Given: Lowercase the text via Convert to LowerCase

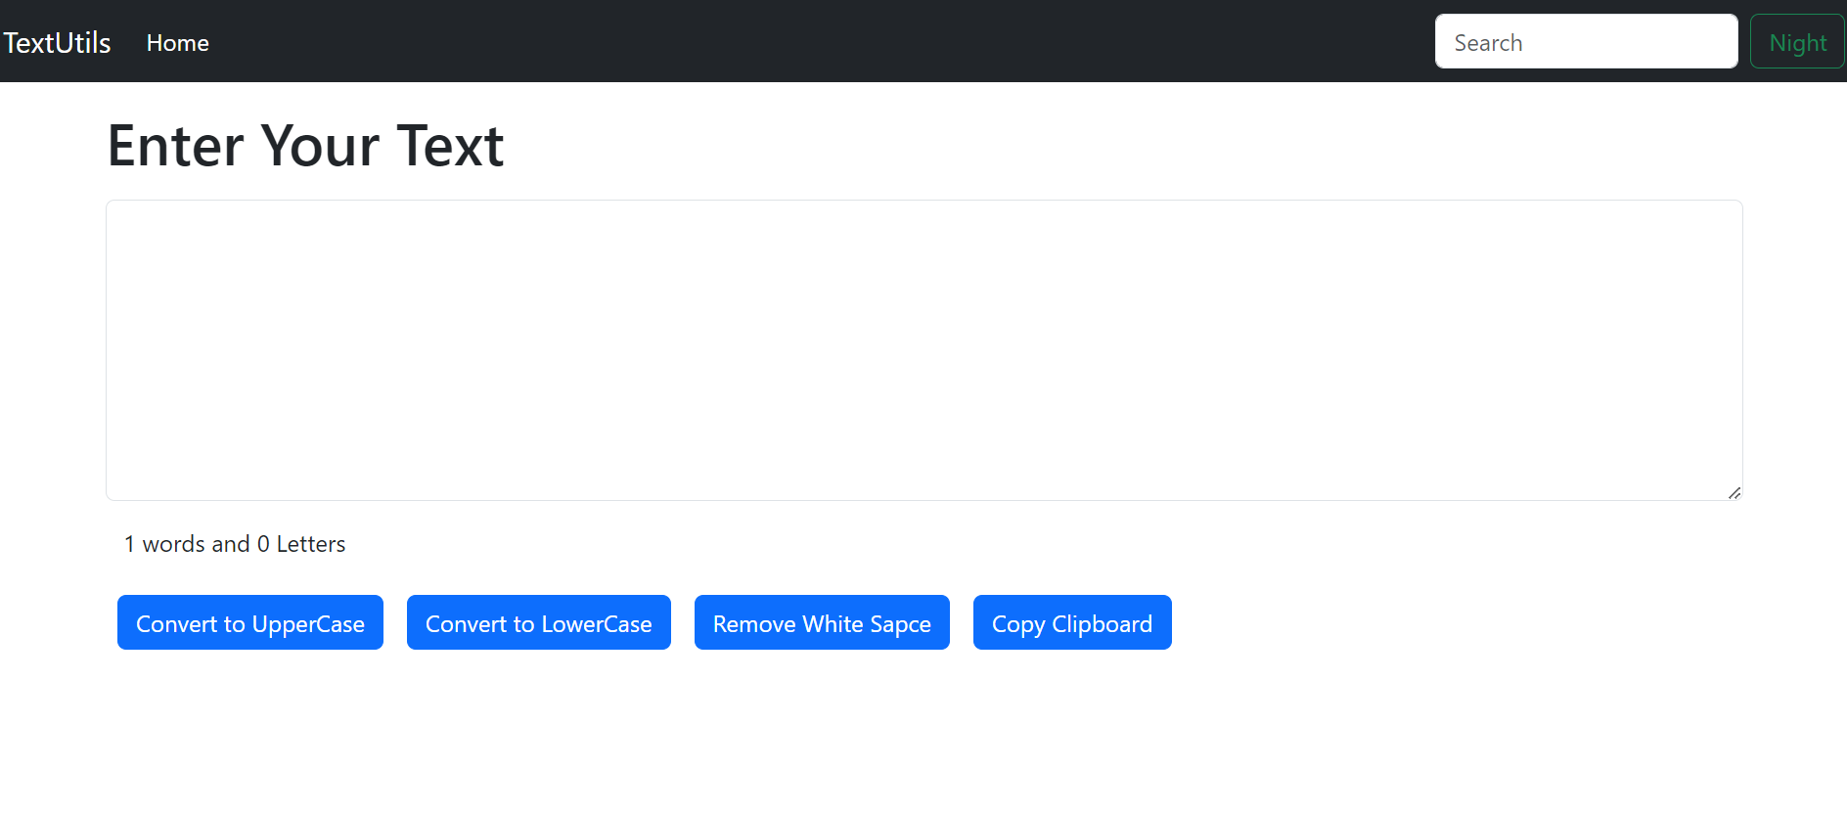Looking at the screenshot, I should coord(538,623).
